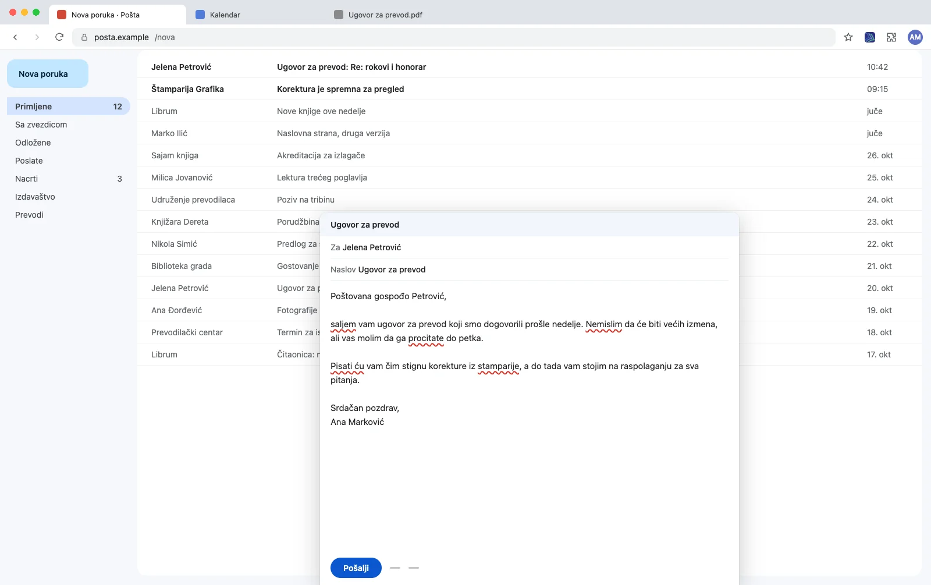The width and height of the screenshot is (931, 585).
Task: Click the Naslov subject field
Action: point(530,270)
